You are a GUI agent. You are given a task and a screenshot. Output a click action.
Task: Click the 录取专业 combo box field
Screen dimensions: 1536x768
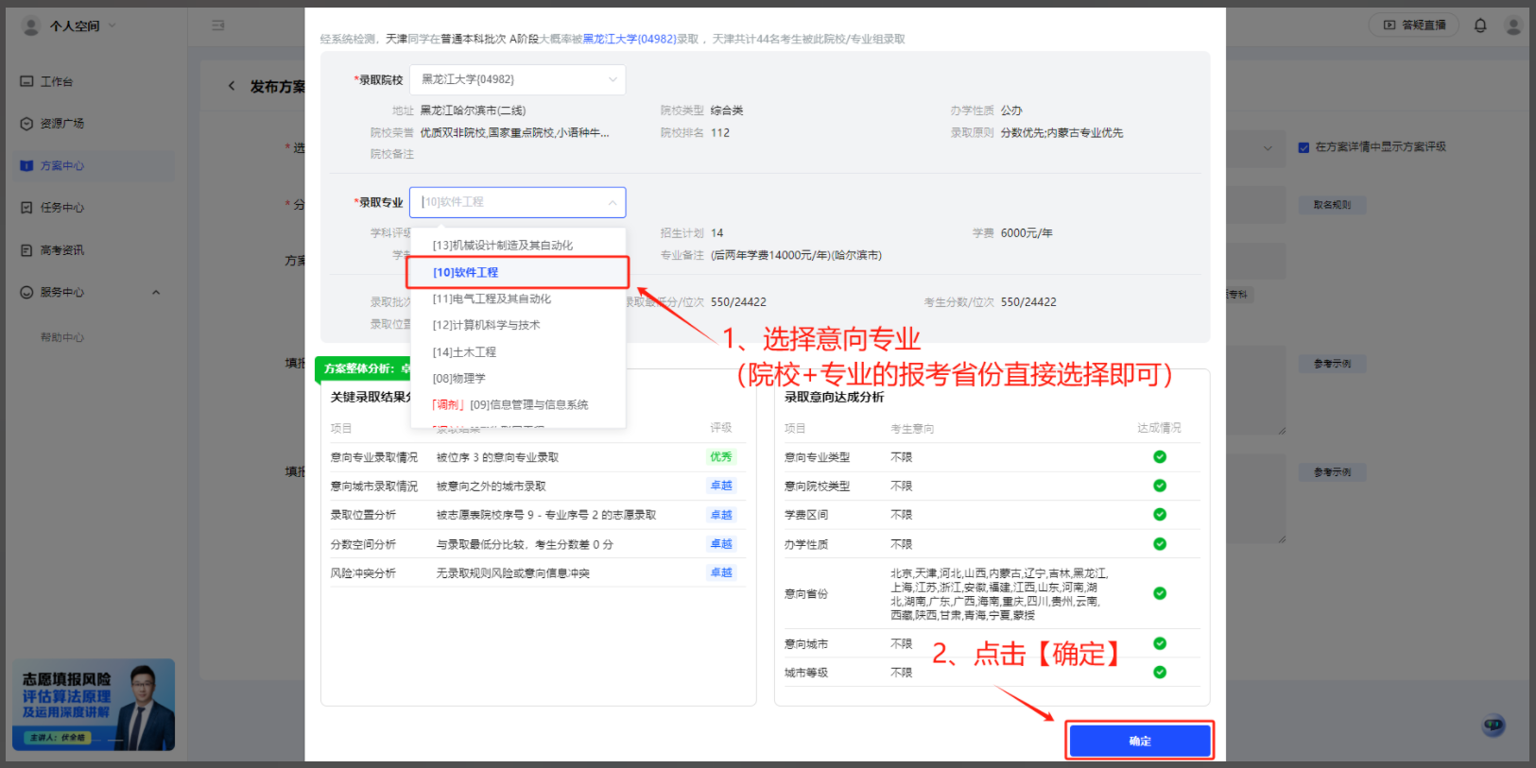coord(517,202)
